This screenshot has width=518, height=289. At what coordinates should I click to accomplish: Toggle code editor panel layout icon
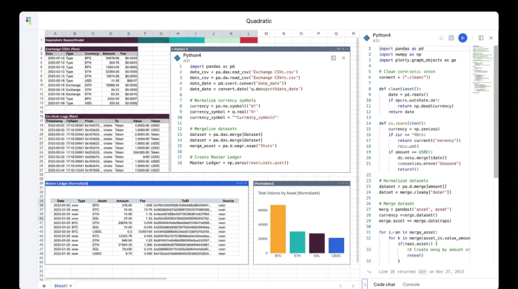481,38
